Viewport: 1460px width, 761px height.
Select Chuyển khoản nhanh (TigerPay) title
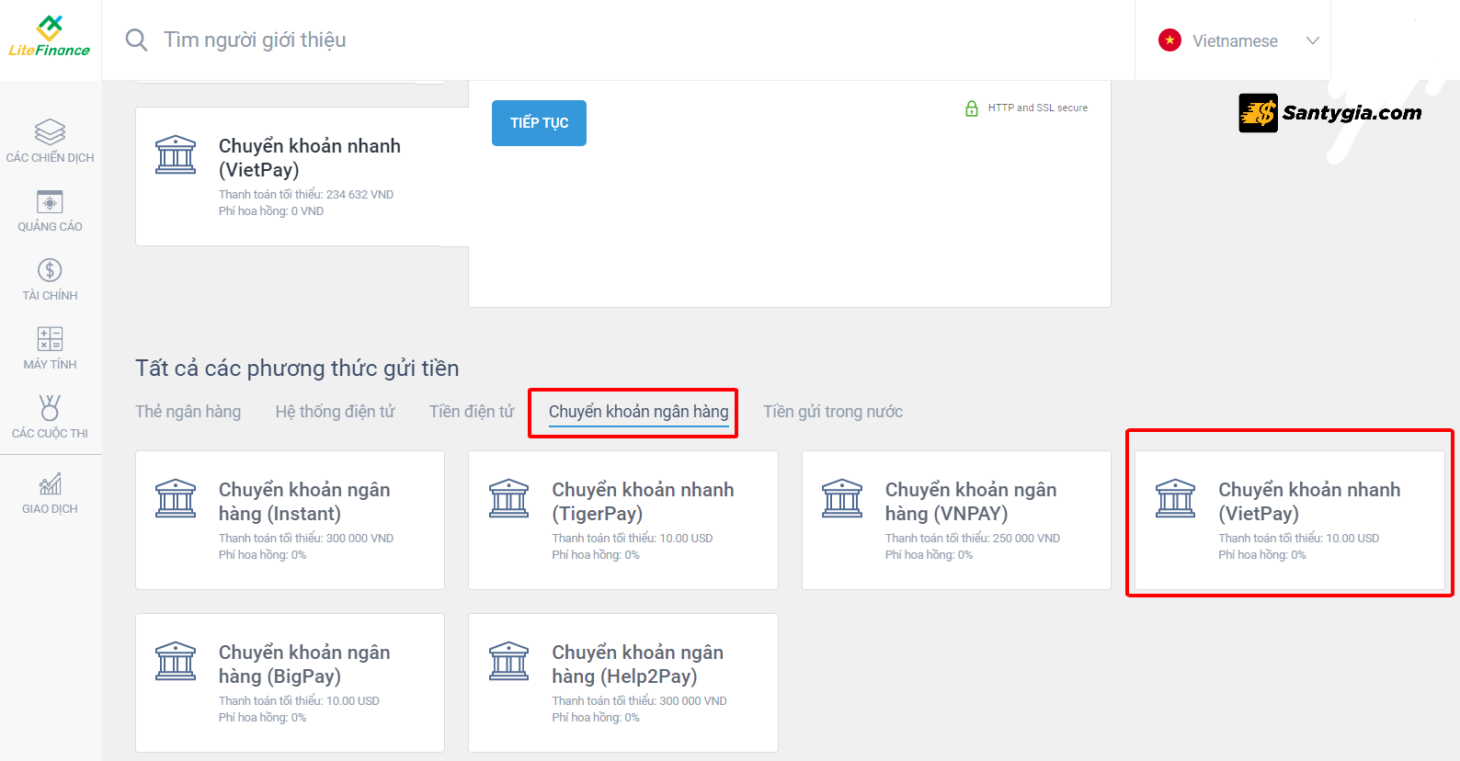point(643,502)
